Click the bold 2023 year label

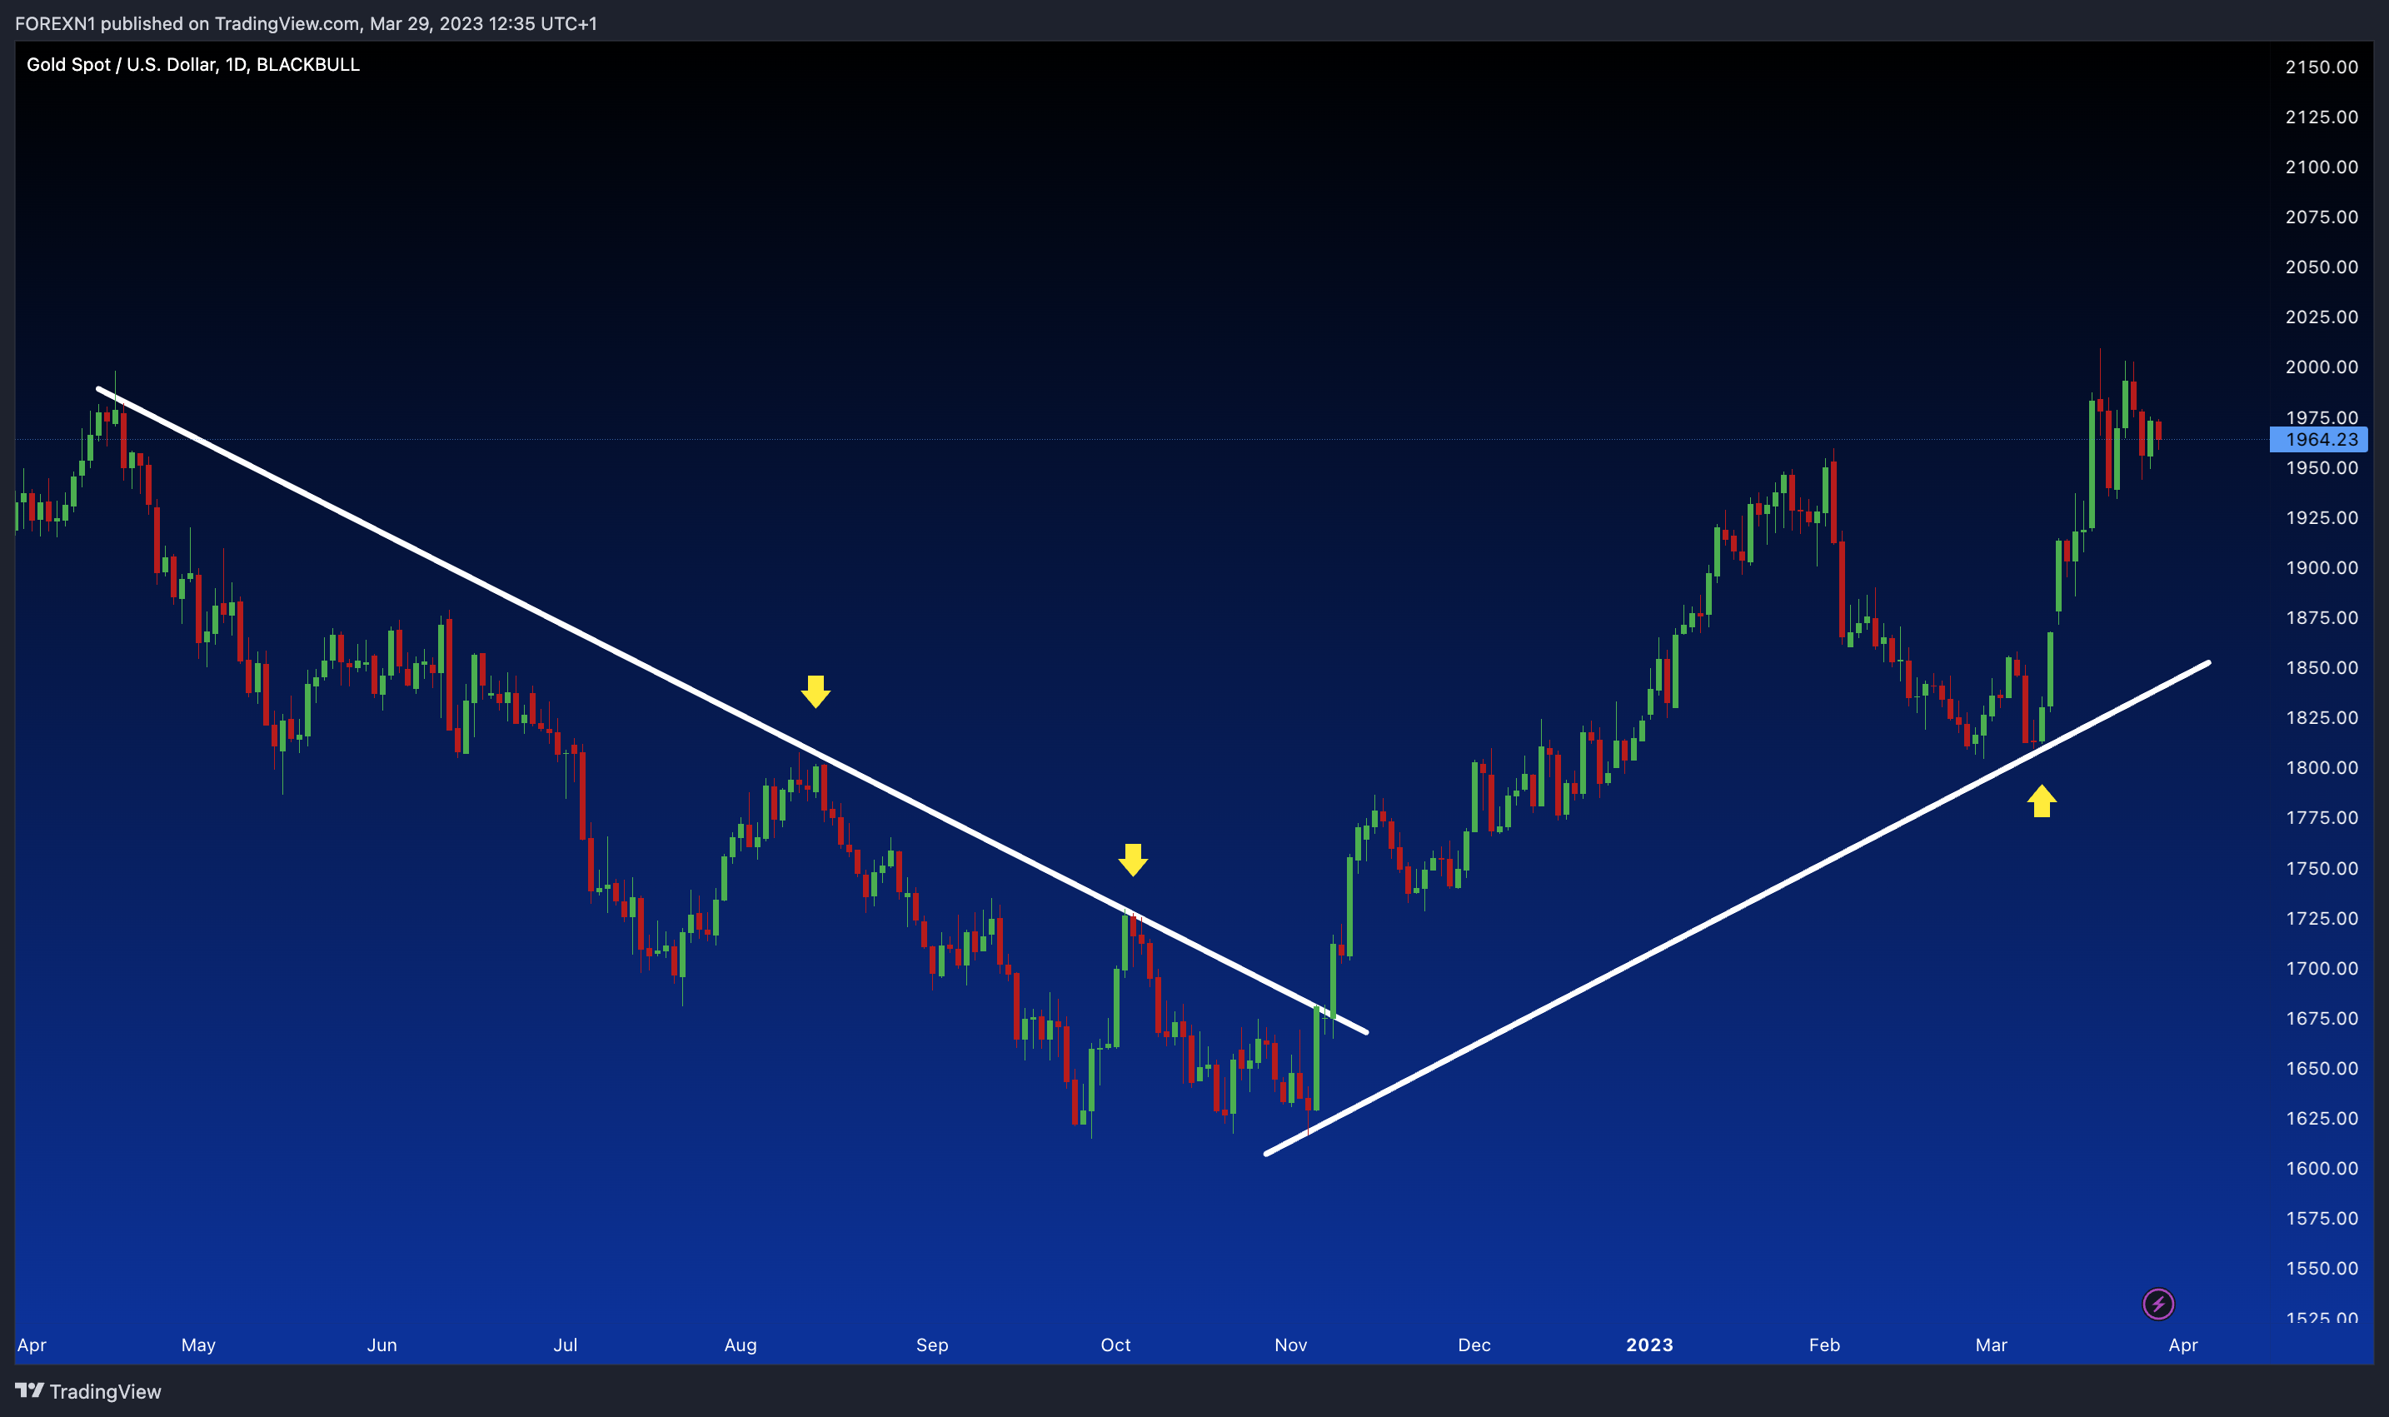point(1649,1345)
